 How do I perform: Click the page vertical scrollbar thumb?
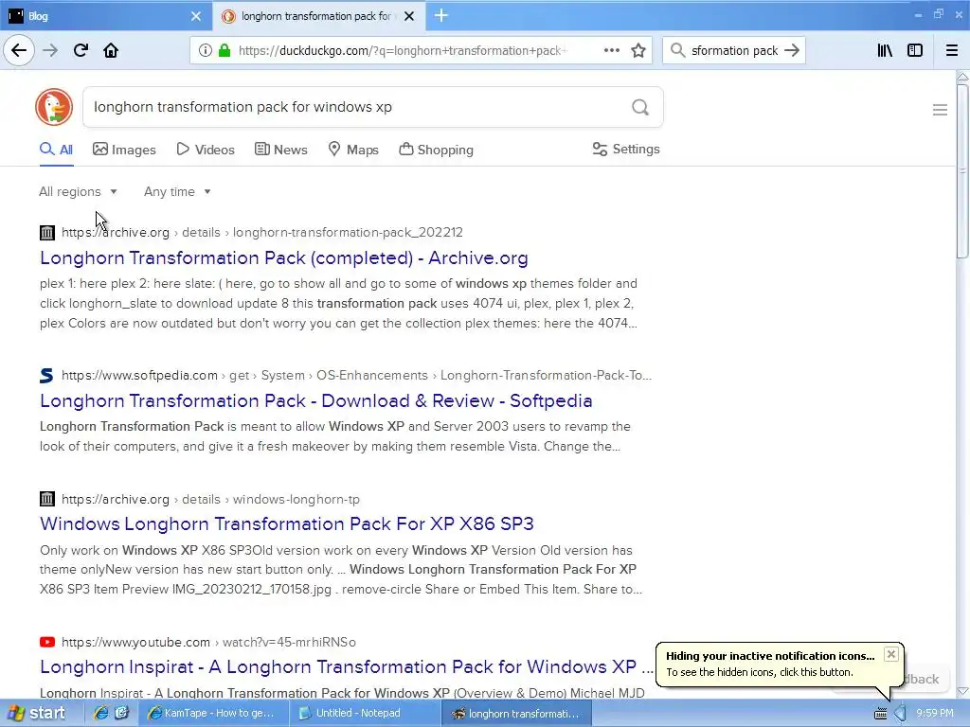pos(962,171)
